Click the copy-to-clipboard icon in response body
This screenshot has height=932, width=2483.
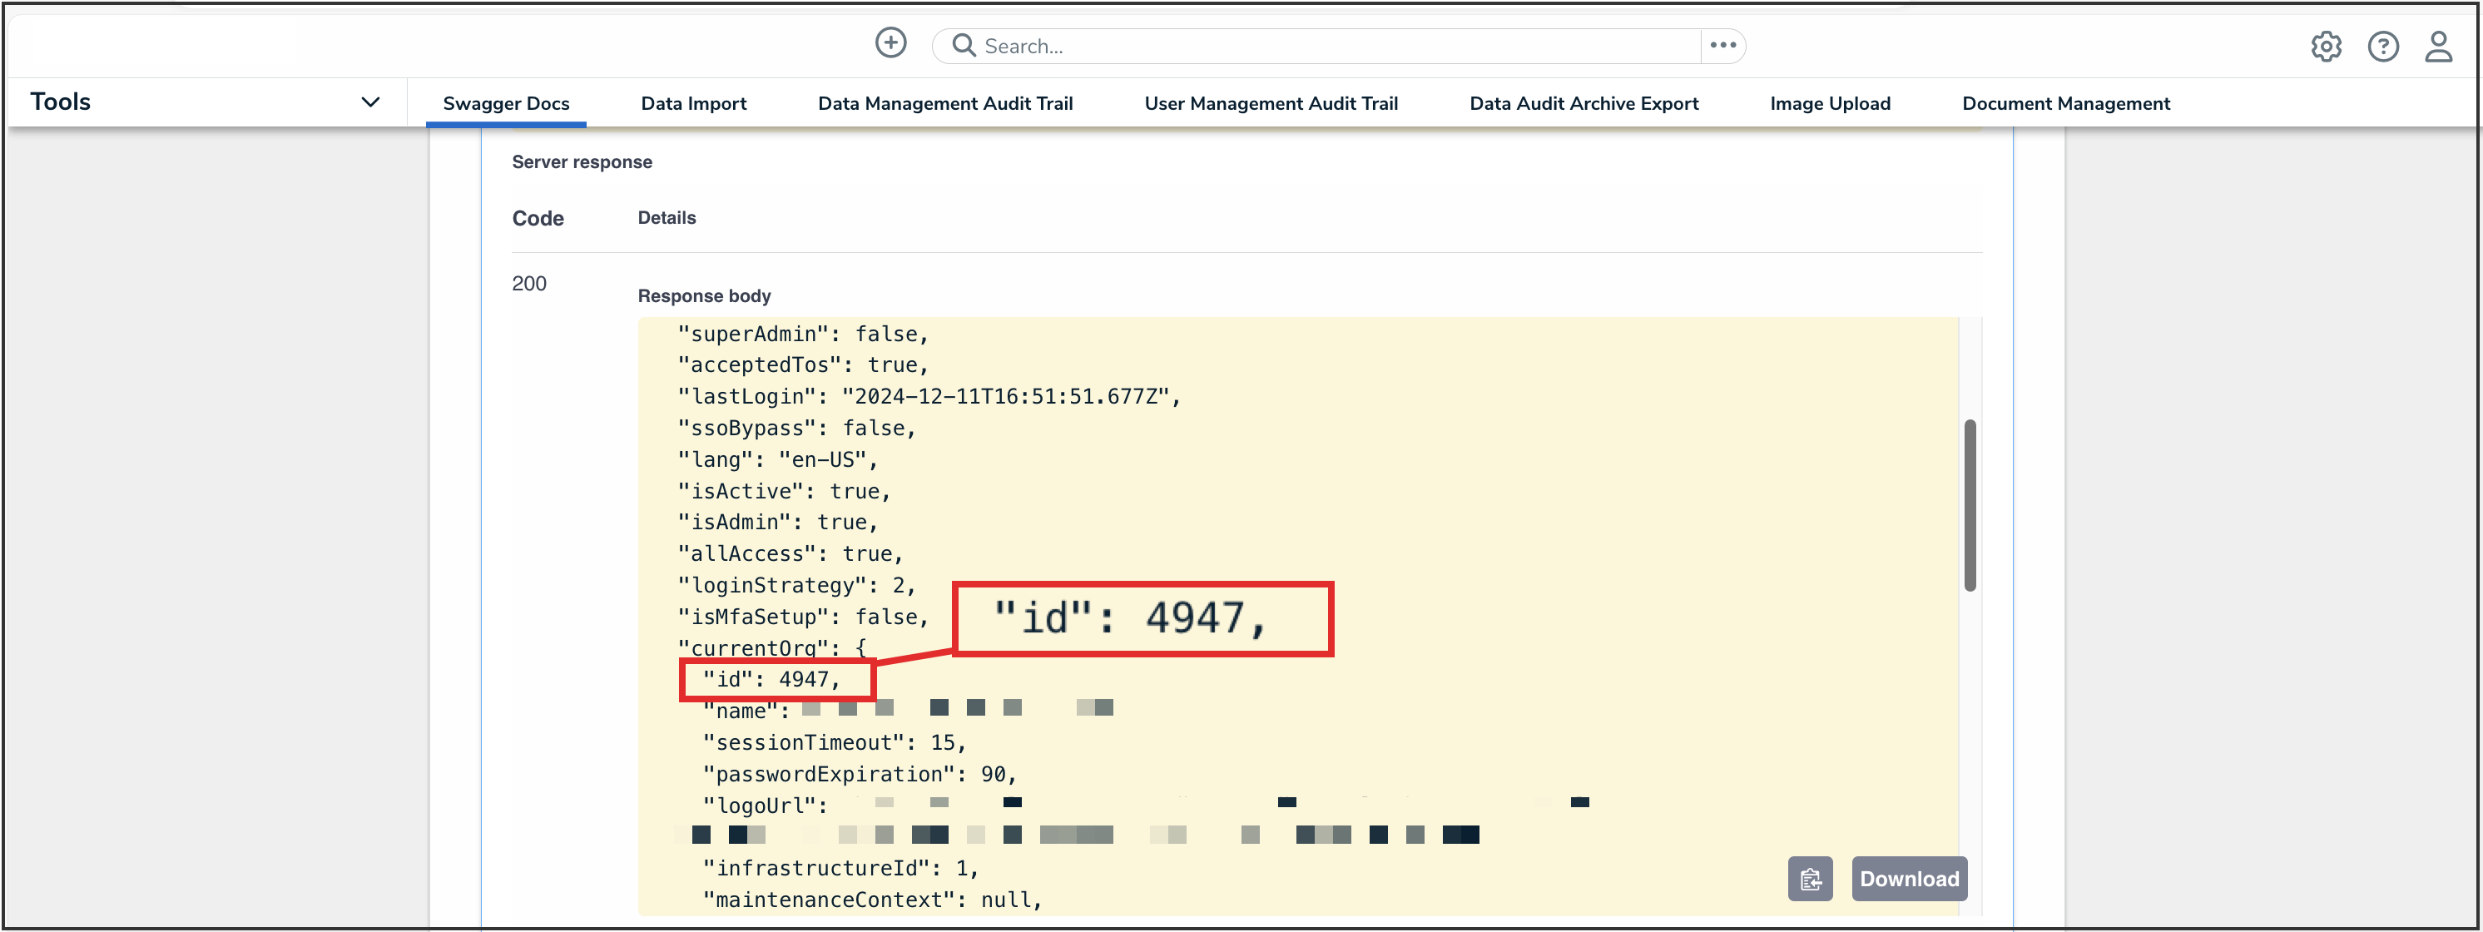click(x=1811, y=878)
